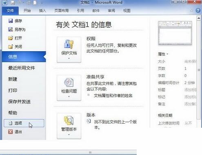Click the 标题 add-title field
202x155 pixels.
click(191, 90)
